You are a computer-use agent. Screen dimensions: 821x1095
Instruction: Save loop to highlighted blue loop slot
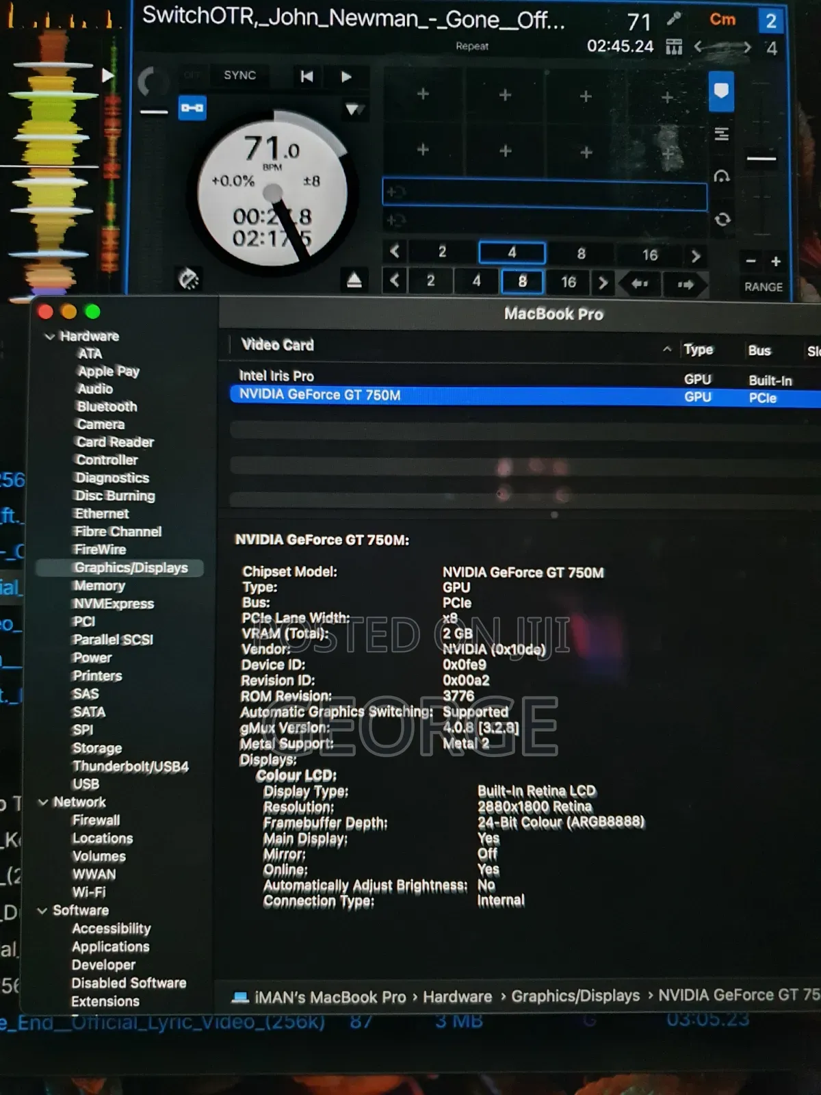click(545, 195)
